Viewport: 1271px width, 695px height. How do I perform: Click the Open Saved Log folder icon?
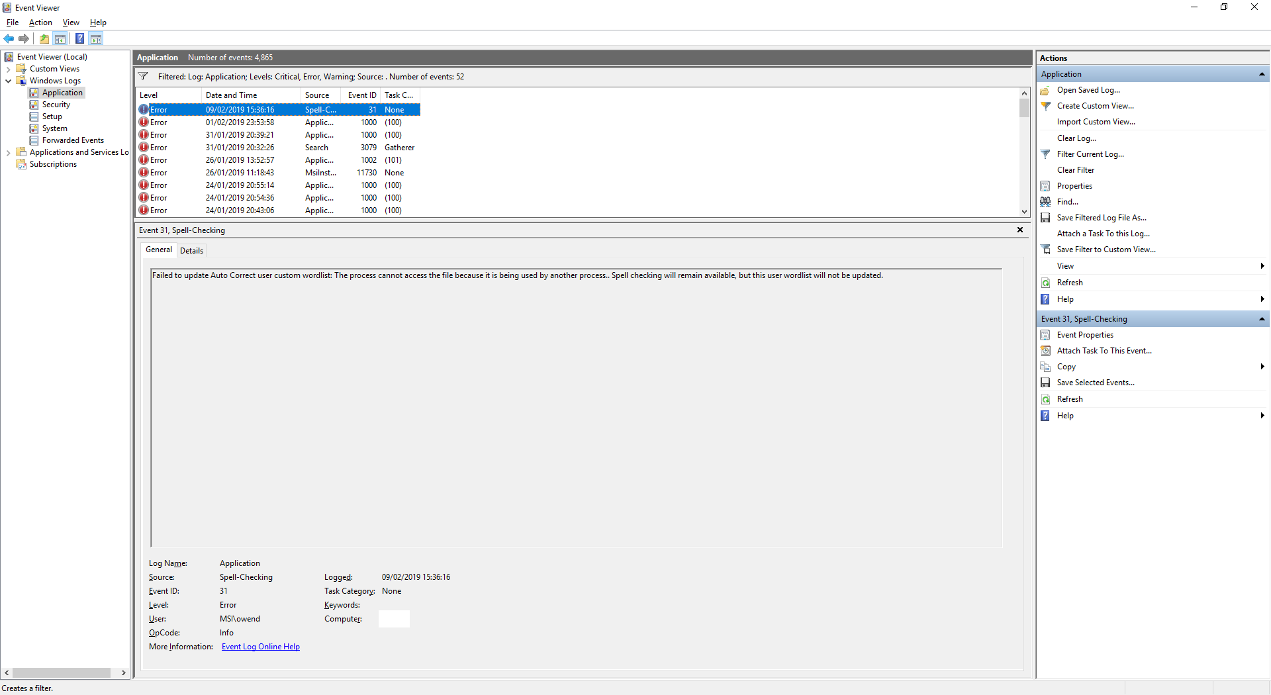(1045, 90)
